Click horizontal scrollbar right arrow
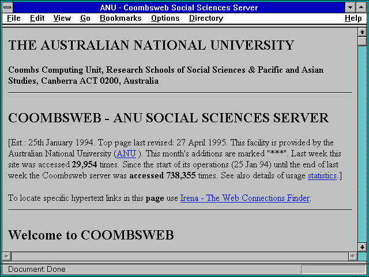369x277 pixels. (352, 256)
